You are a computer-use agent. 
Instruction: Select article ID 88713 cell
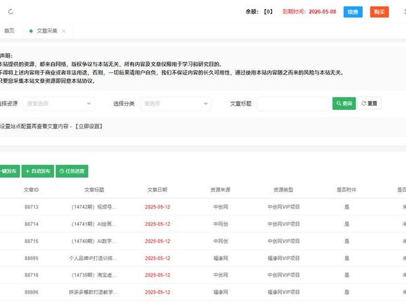point(31,207)
